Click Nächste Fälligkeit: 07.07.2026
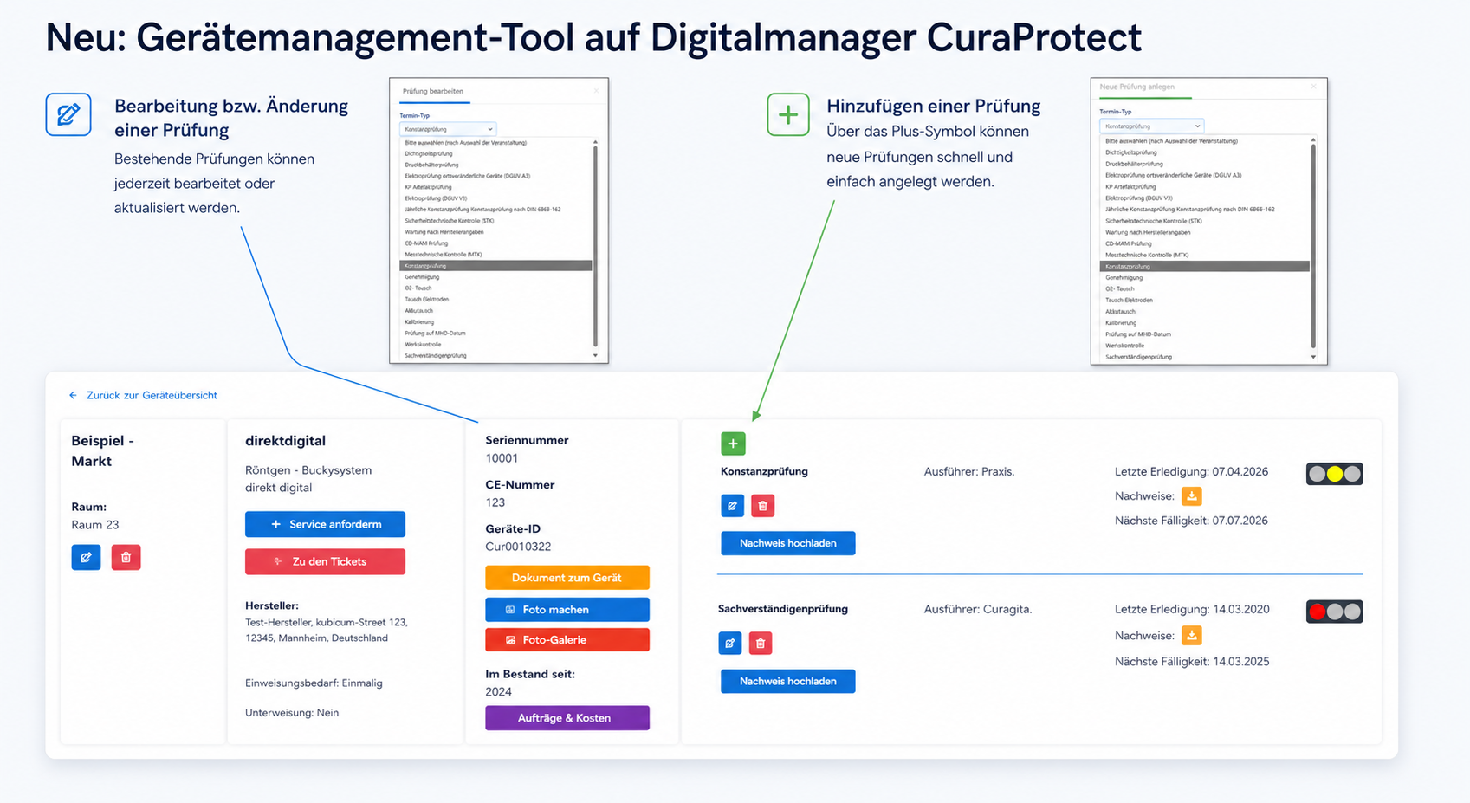The width and height of the screenshot is (1470, 803). click(x=1191, y=521)
